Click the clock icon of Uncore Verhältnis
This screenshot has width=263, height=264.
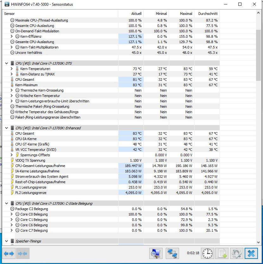(12, 53)
